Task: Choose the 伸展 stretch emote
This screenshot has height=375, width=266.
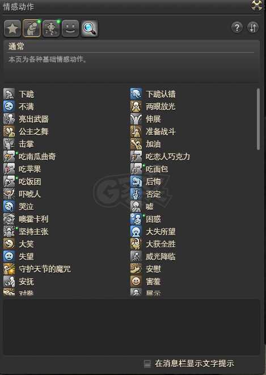Action: (x=146, y=119)
